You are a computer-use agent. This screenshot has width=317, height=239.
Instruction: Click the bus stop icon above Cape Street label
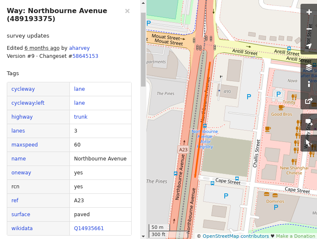tap(237, 179)
